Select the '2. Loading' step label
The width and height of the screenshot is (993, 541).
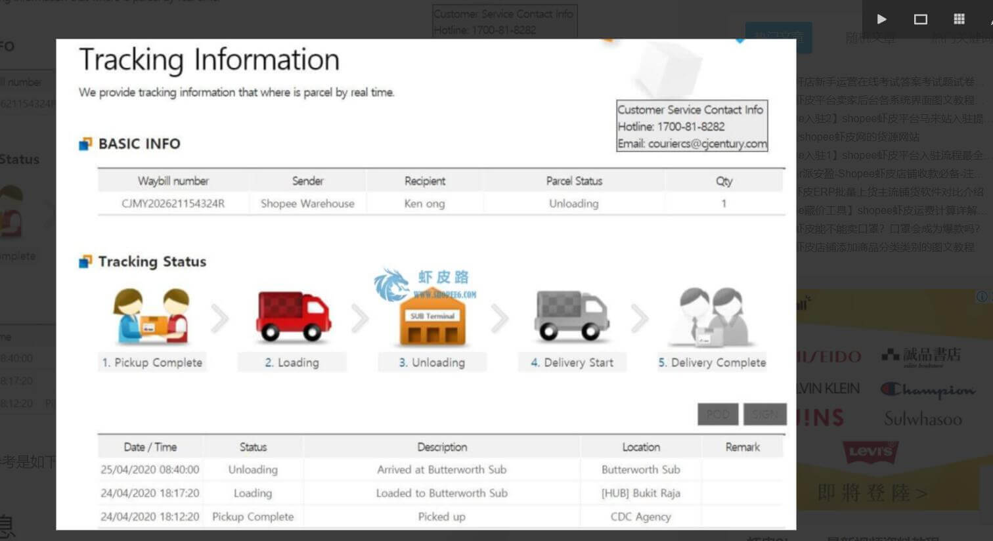(x=292, y=362)
